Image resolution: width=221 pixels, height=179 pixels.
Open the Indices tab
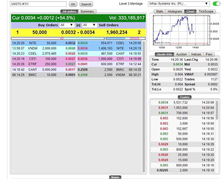[196, 54]
